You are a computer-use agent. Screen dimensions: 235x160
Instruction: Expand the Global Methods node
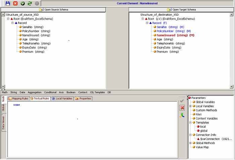pyautogui.click(x=190, y=143)
